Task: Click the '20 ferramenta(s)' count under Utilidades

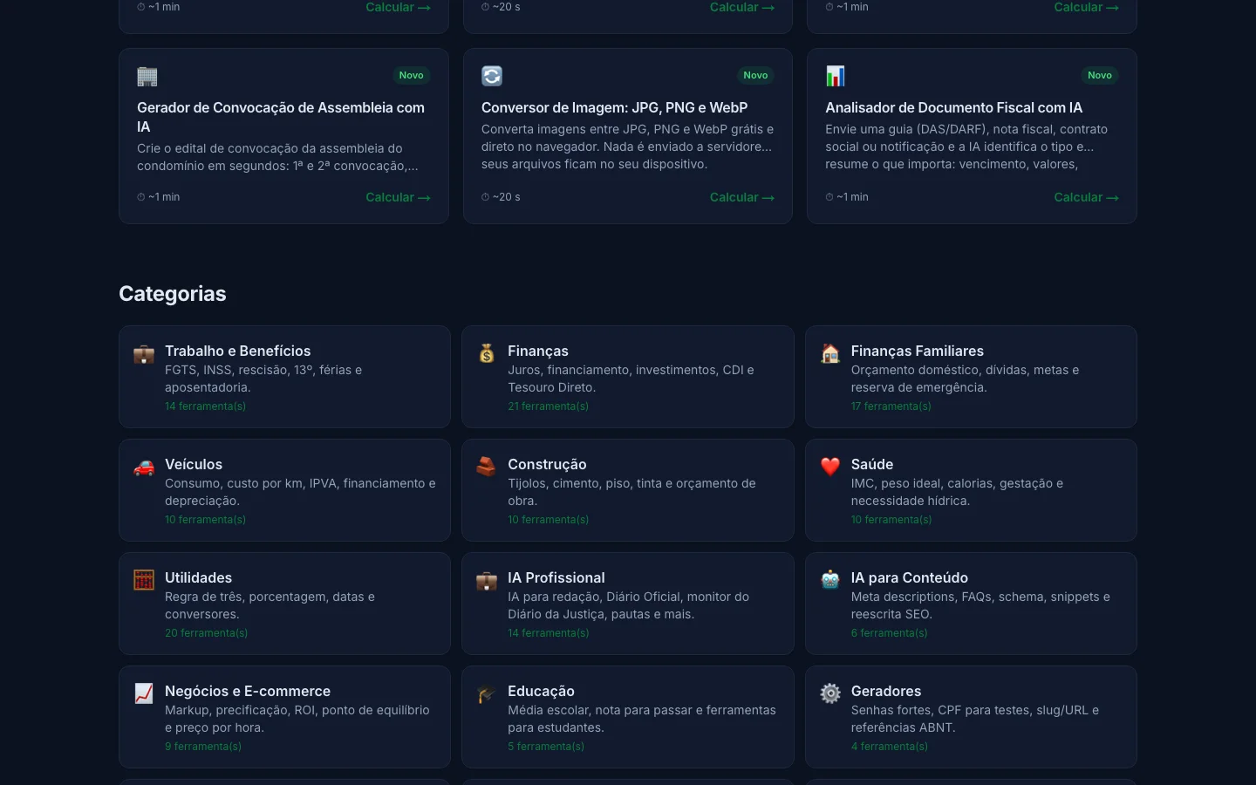Action: pos(206,633)
